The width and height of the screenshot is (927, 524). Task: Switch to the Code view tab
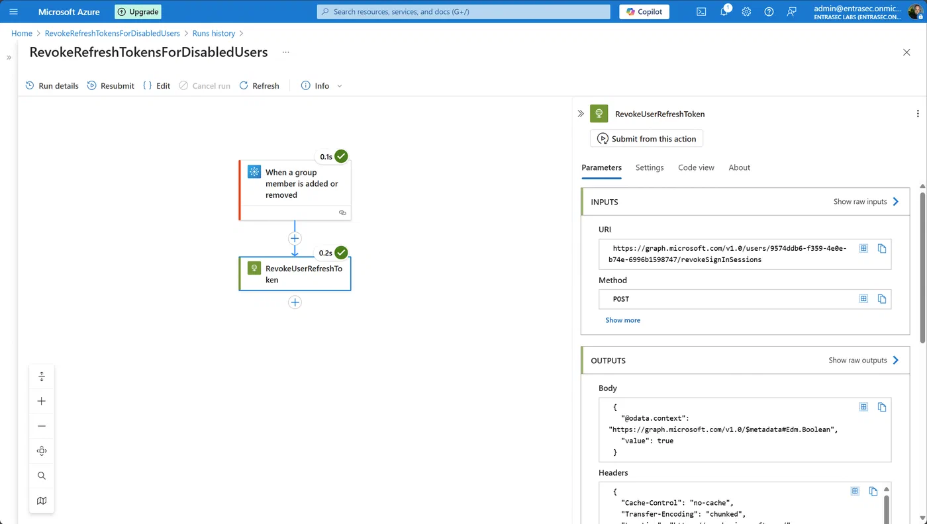coord(696,167)
